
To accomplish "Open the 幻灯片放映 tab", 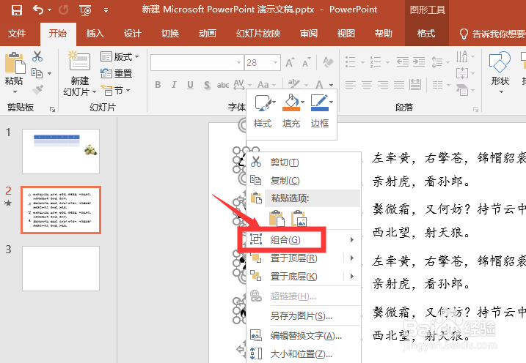I will pyautogui.click(x=258, y=34).
